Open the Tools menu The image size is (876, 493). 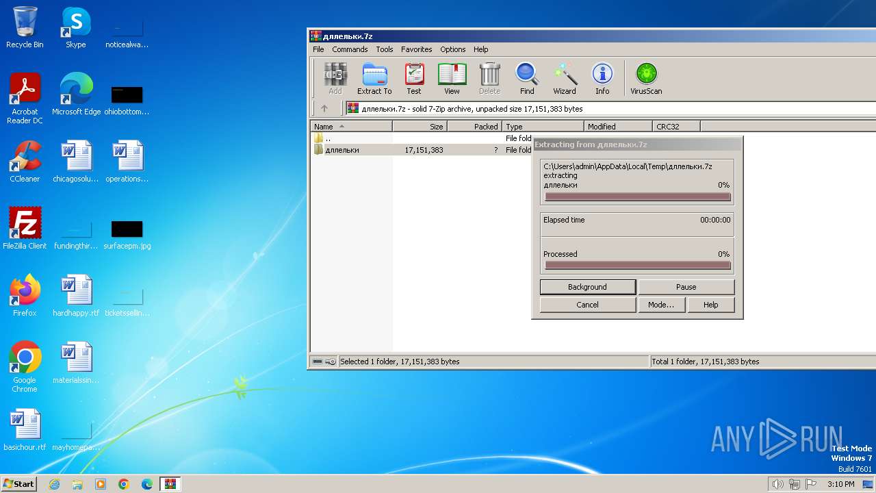tap(385, 49)
